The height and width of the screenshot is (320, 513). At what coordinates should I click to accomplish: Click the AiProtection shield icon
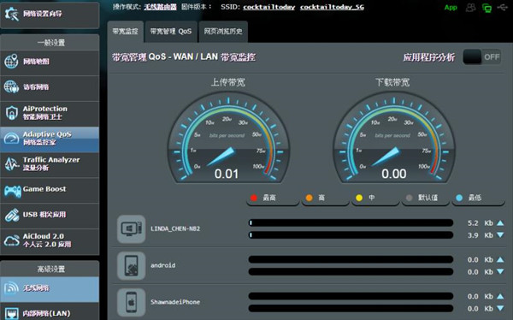pyautogui.click(x=11, y=113)
